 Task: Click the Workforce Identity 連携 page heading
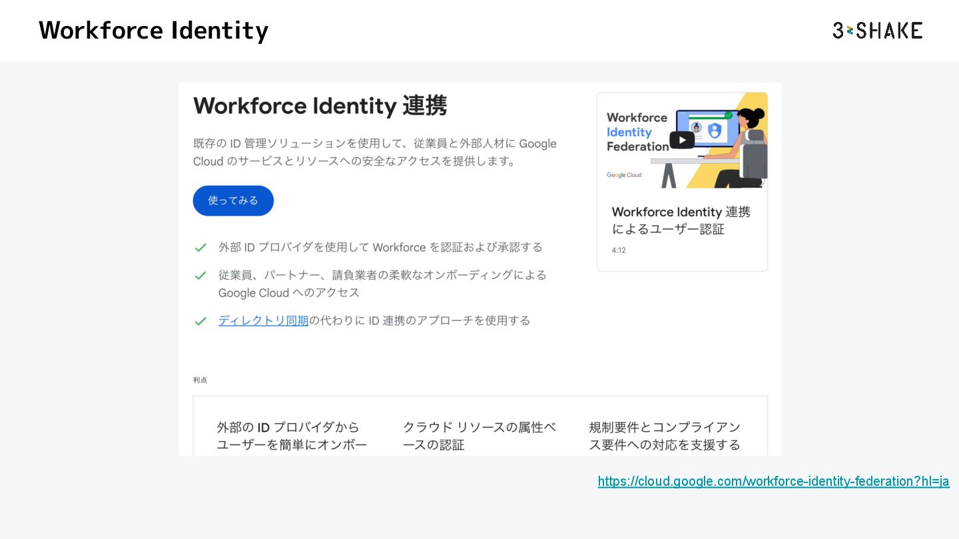(x=320, y=106)
